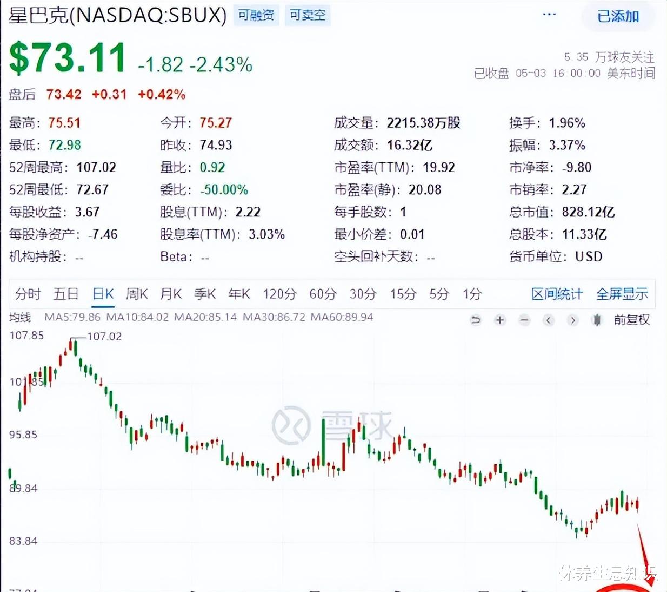Switch to the 五日 chart tab

pos(66,294)
